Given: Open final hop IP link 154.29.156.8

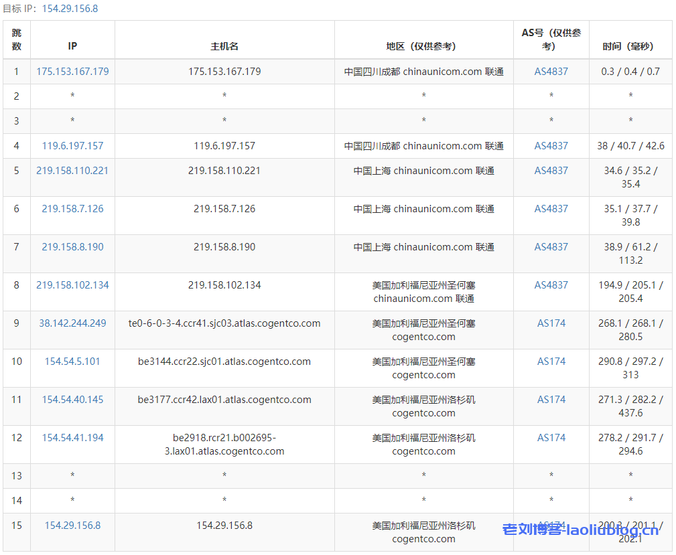Looking at the screenshot, I should [72, 526].
